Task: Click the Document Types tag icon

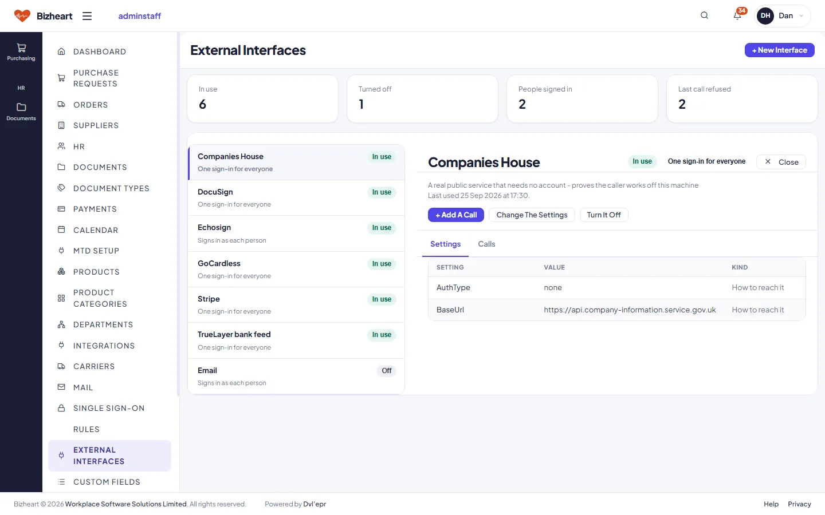Action: [61, 188]
